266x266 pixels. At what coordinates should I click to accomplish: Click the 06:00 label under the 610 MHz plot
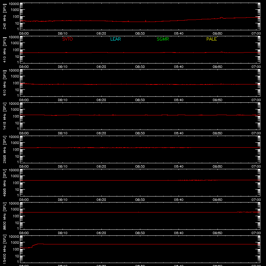[x=24, y=100]
